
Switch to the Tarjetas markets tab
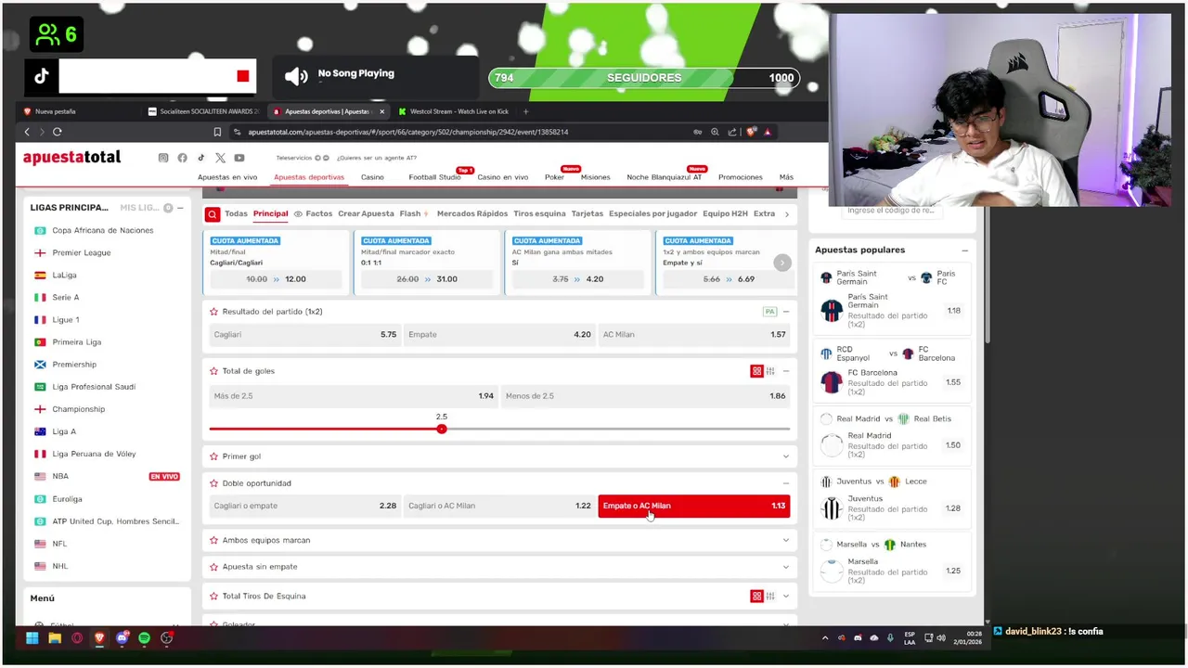(588, 214)
